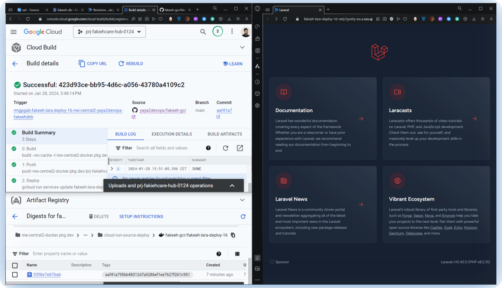
Task: Open digests table help icon
Action: point(219,254)
